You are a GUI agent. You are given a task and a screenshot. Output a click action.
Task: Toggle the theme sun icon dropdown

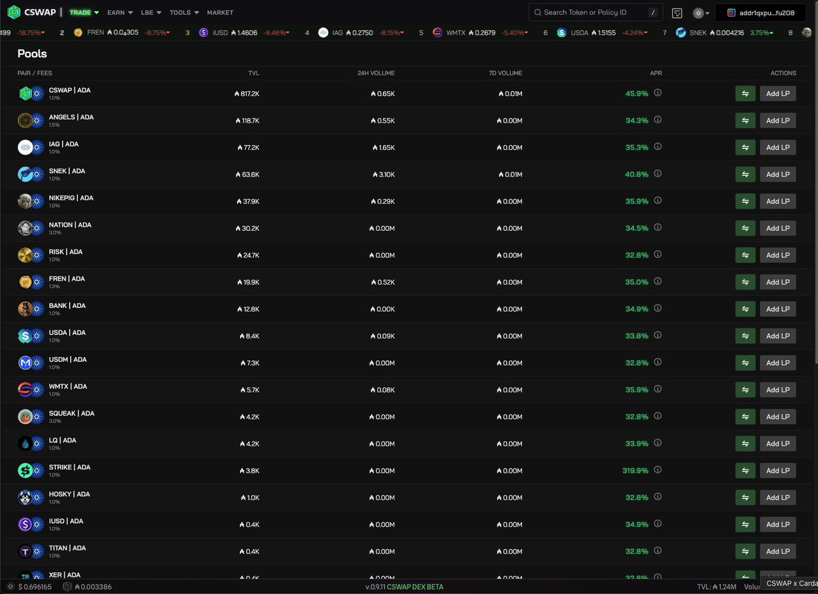pyautogui.click(x=701, y=13)
